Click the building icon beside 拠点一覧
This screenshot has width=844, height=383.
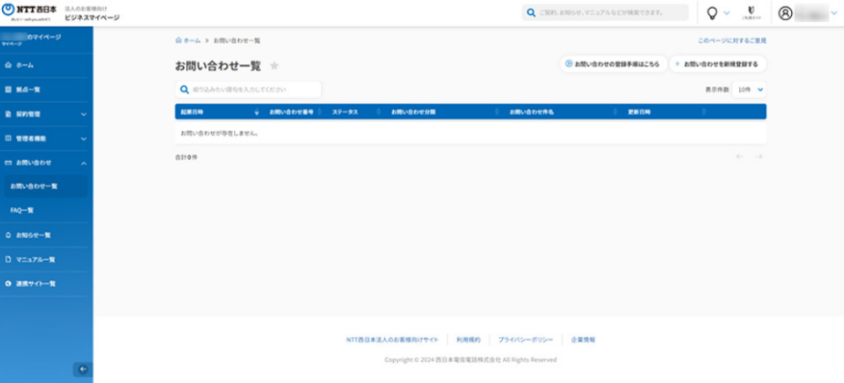[x=8, y=89]
